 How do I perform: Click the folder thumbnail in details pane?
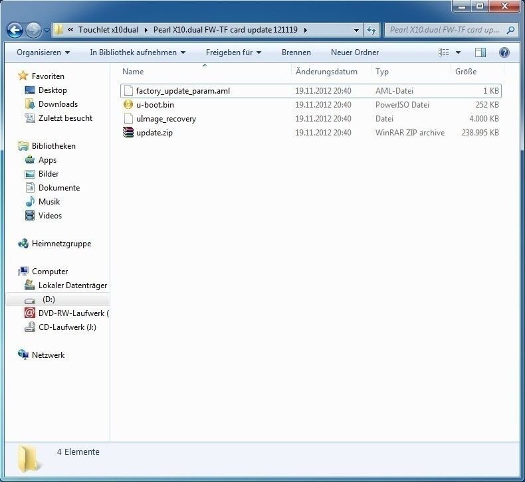[x=29, y=458]
